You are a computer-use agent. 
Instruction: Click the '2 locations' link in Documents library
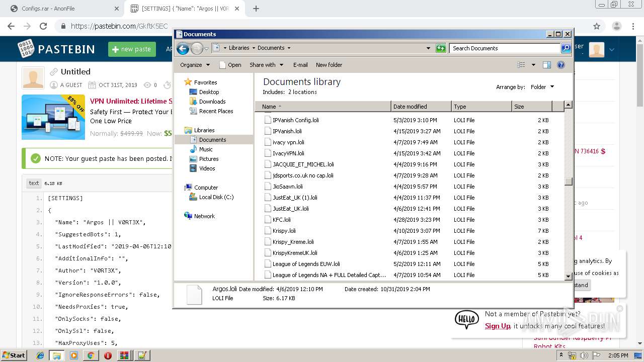tap(302, 92)
